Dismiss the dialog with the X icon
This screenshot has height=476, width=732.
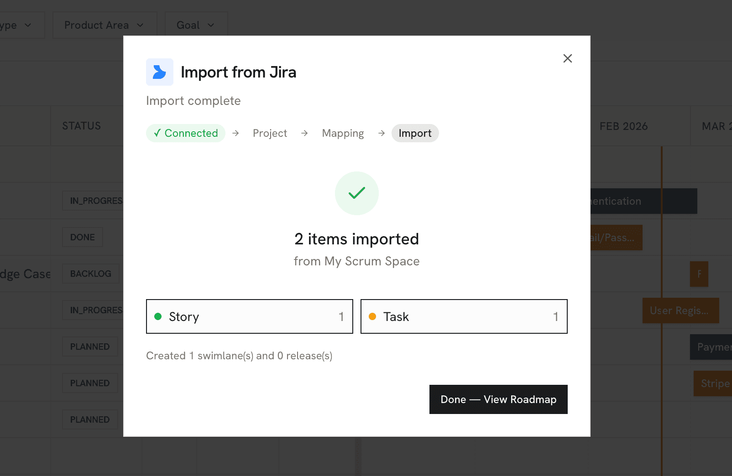[567, 58]
